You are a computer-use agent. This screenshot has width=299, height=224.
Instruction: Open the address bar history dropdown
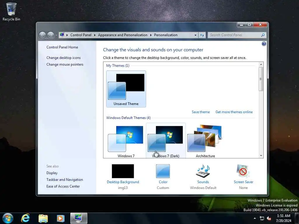195,35
